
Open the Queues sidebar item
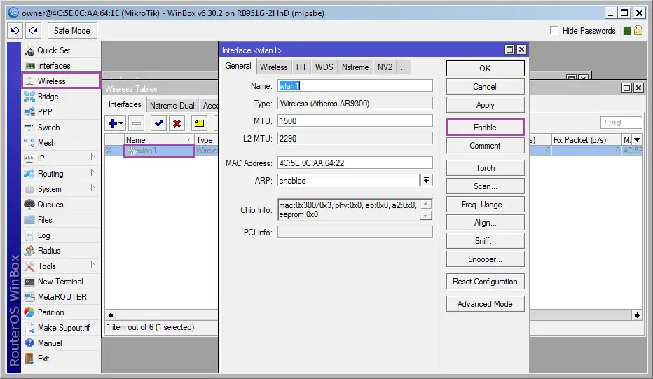click(50, 205)
